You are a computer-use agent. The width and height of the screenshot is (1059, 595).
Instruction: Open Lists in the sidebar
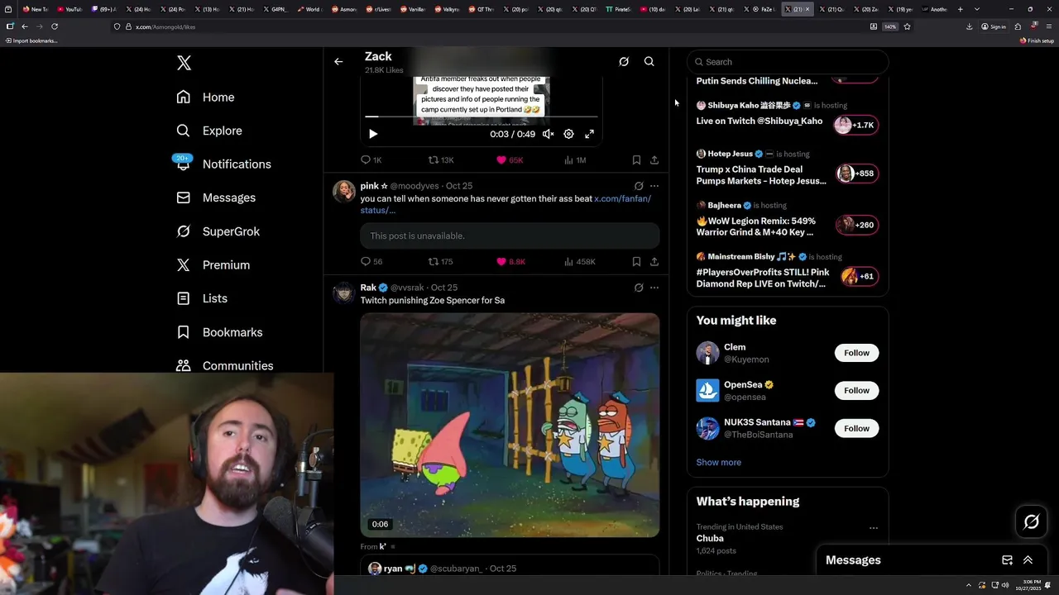click(202, 298)
